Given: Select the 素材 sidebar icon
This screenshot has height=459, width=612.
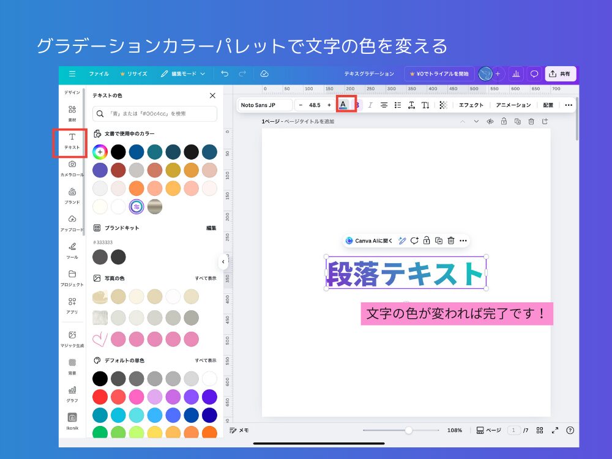Looking at the screenshot, I should (72, 113).
